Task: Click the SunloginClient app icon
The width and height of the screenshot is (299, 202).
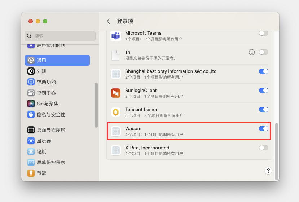Action: 116,93
